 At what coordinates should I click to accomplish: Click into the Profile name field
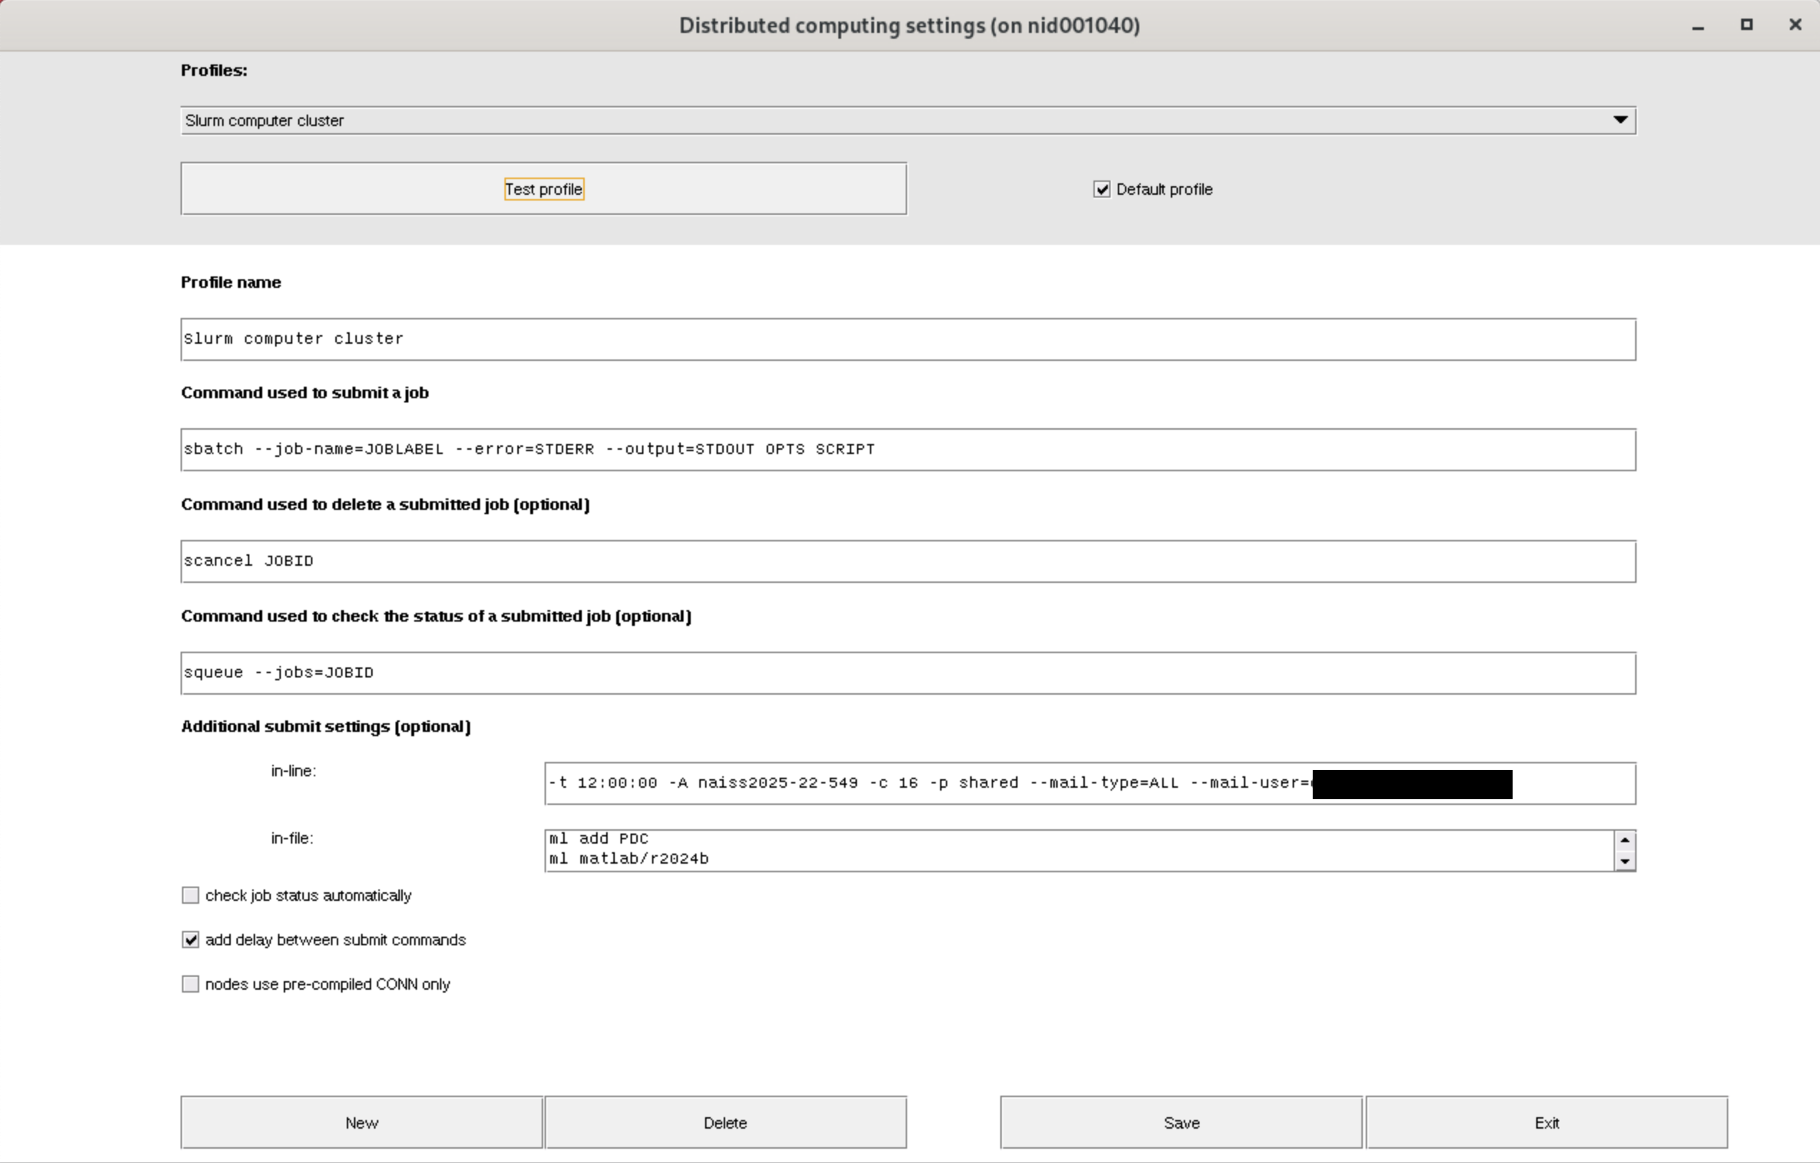[907, 339]
